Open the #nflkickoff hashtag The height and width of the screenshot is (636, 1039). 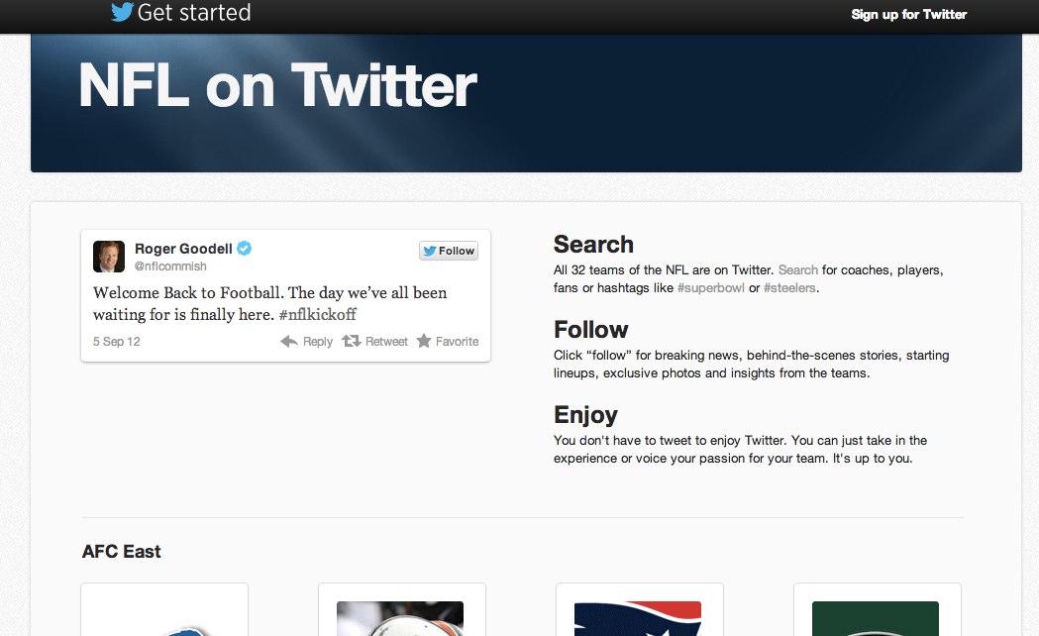click(x=317, y=314)
